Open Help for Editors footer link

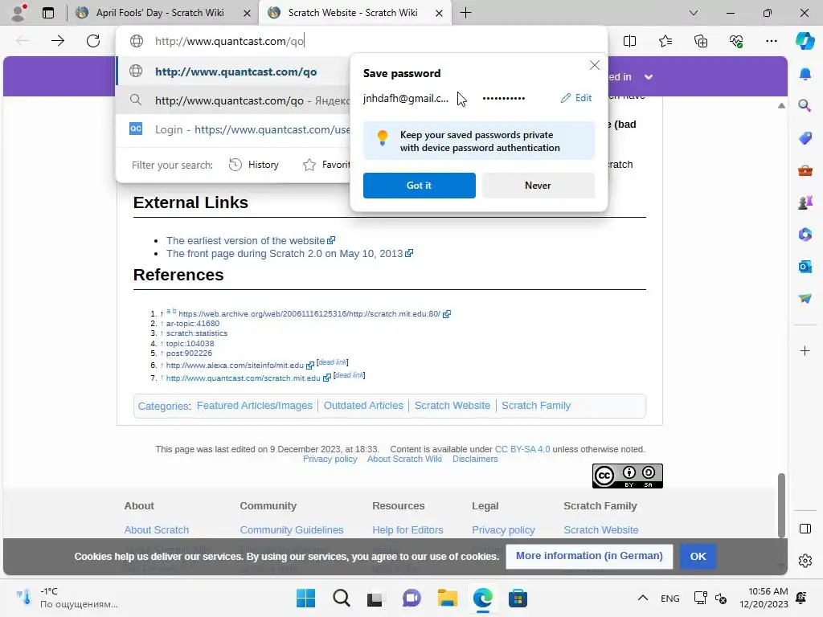pyautogui.click(x=407, y=530)
